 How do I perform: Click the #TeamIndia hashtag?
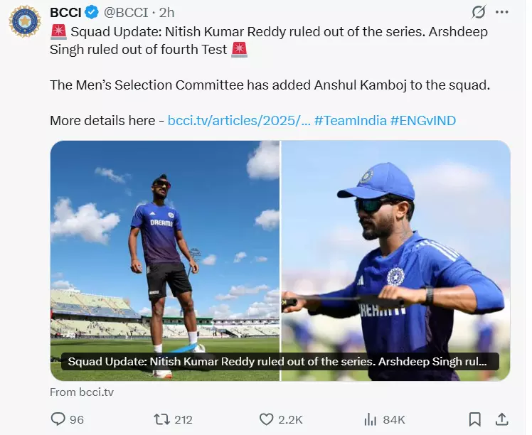pyautogui.click(x=351, y=120)
